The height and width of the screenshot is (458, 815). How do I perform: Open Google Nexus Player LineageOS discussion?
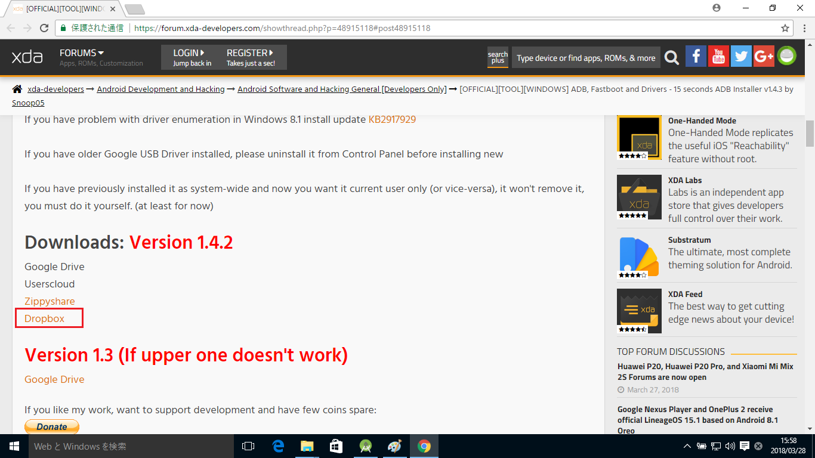[698, 420]
